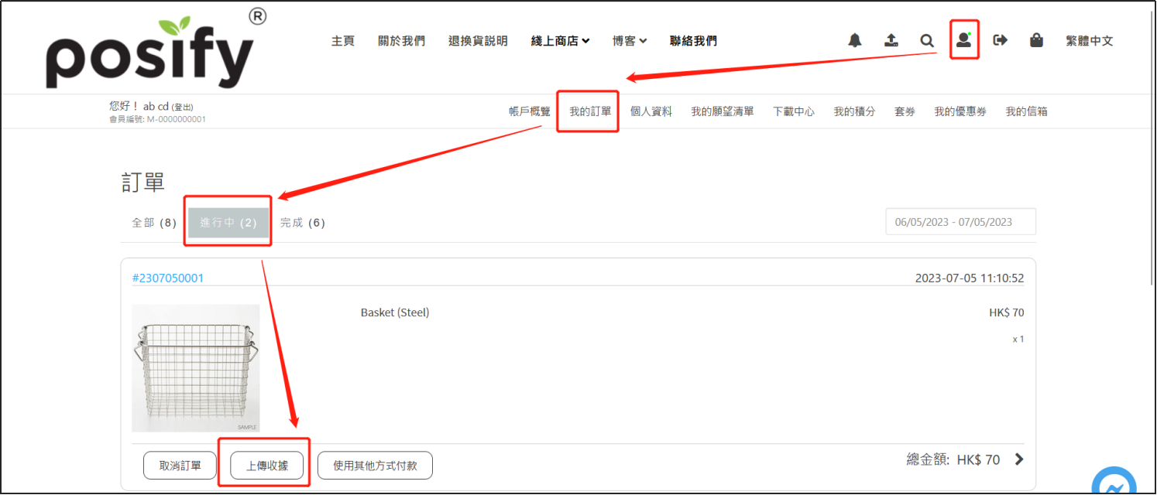
Task: Click the 取消訂單 button
Action: 180,466
